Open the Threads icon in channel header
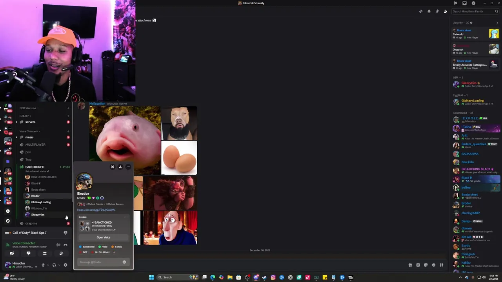The height and width of the screenshot is (282, 502). pyautogui.click(x=421, y=11)
